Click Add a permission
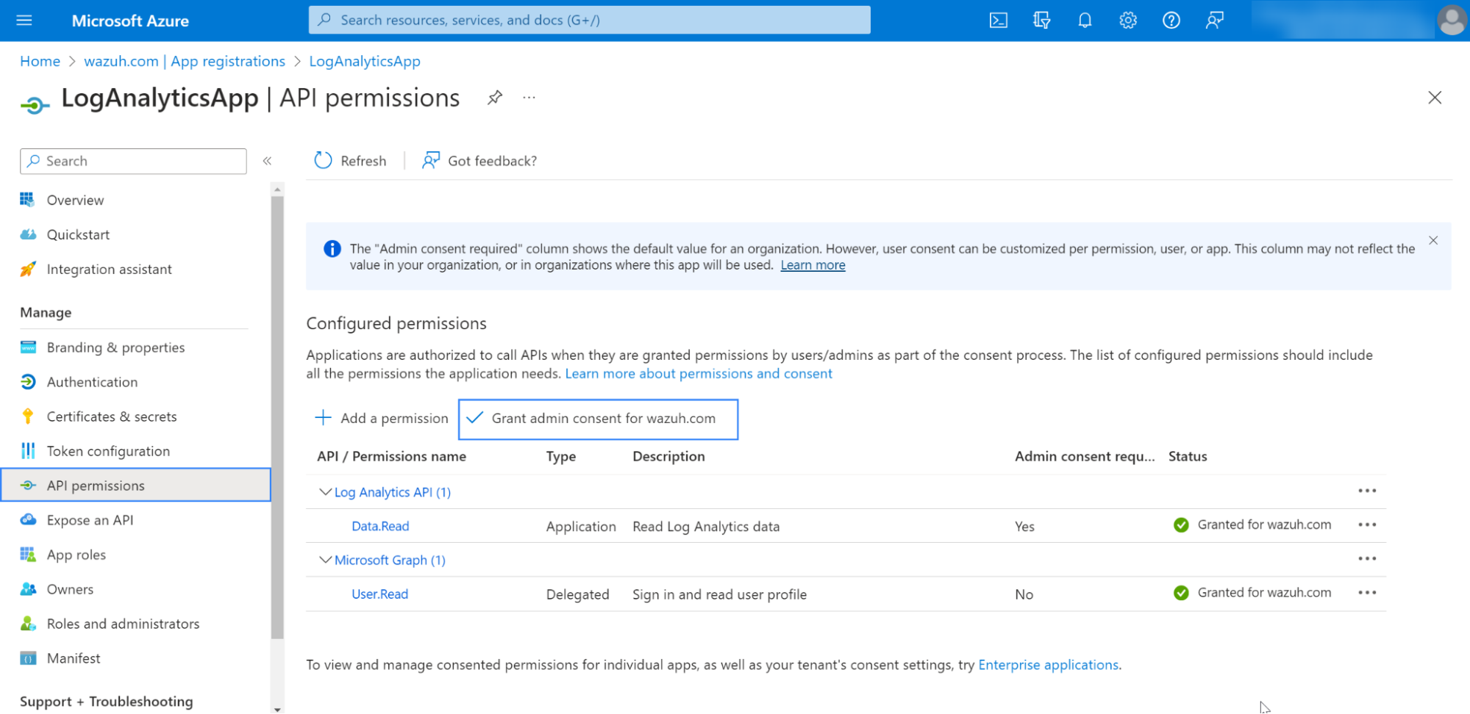Viewport: 1470px width, 714px height. point(382,419)
